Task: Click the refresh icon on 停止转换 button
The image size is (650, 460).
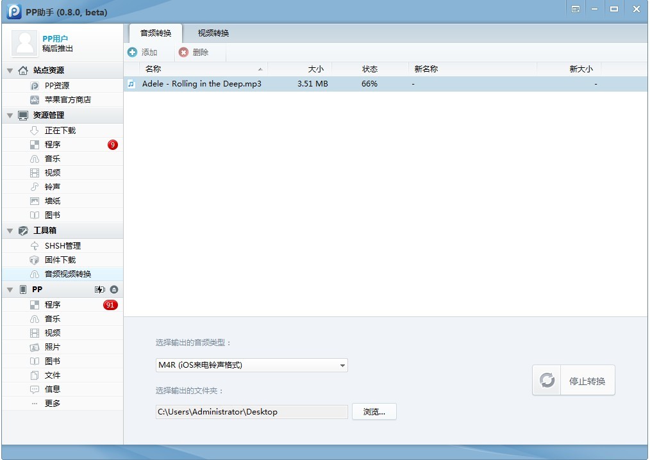Action: pos(547,380)
